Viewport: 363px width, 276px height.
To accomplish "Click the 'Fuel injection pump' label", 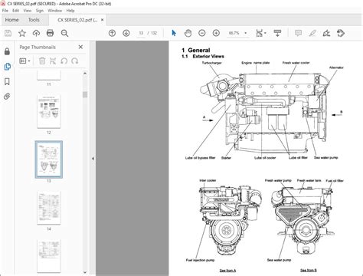I will point(200,260).
